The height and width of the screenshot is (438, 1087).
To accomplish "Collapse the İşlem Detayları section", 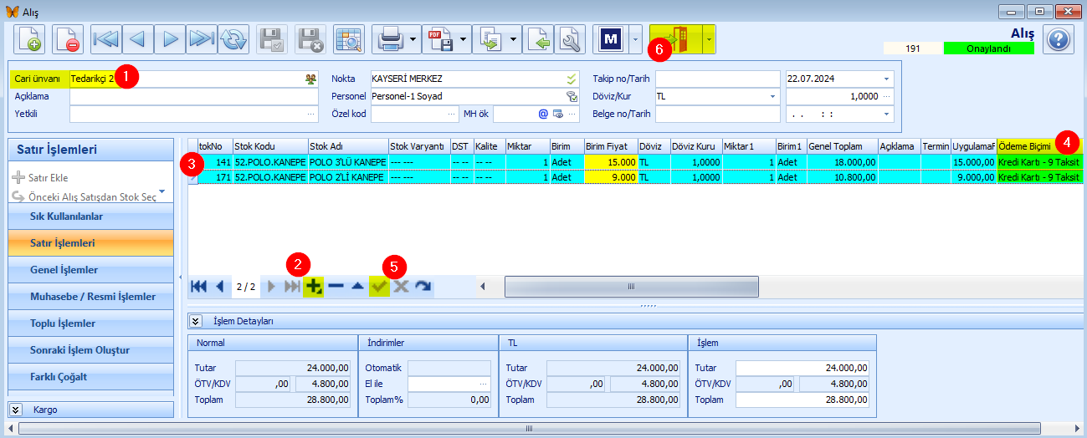I will coord(197,320).
